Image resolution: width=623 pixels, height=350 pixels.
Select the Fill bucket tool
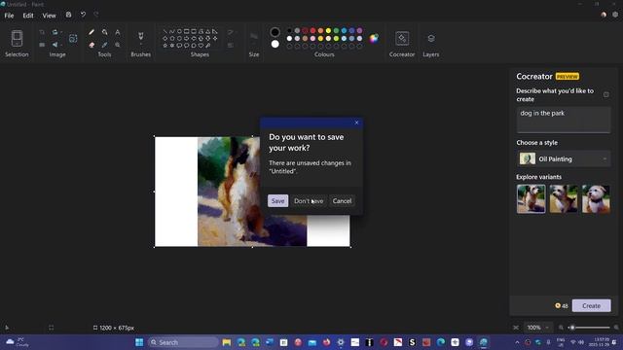click(x=104, y=32)
